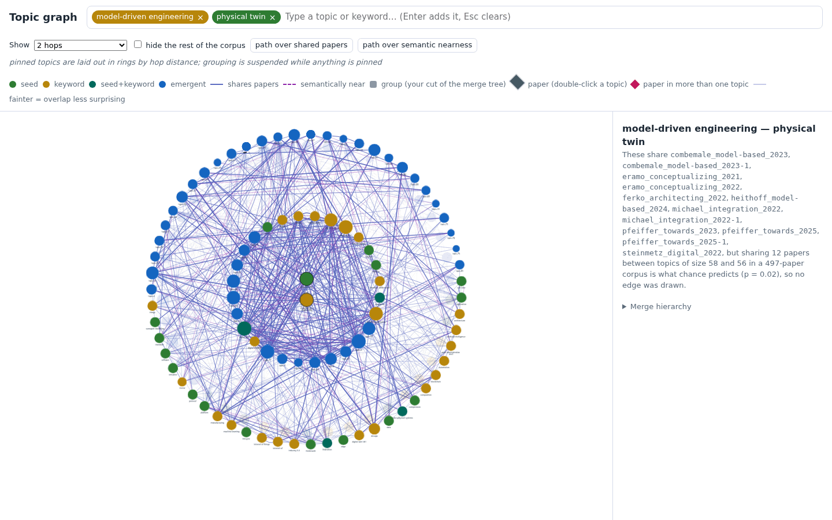Click paper id pfeiffer_towards_2025-1
Image resolution: width=832 pixels, height=520 pixels.
point(674,242)
